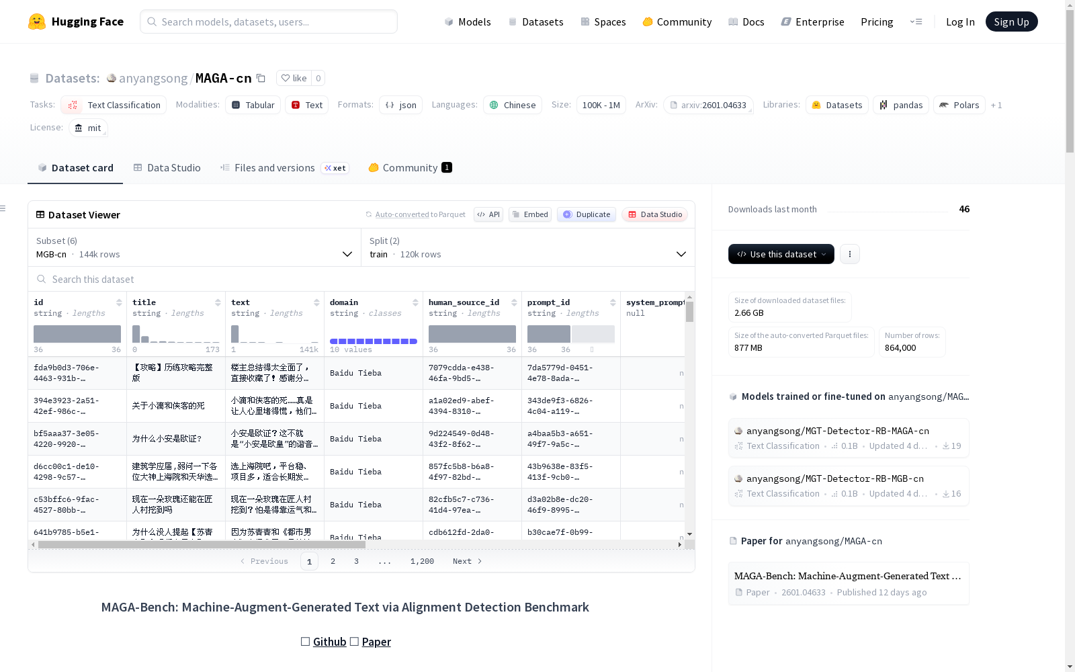This screenshot has height=672, width=1075.
Task: Switch to the Files and versions tab
Action: click(x=284, y=168)
